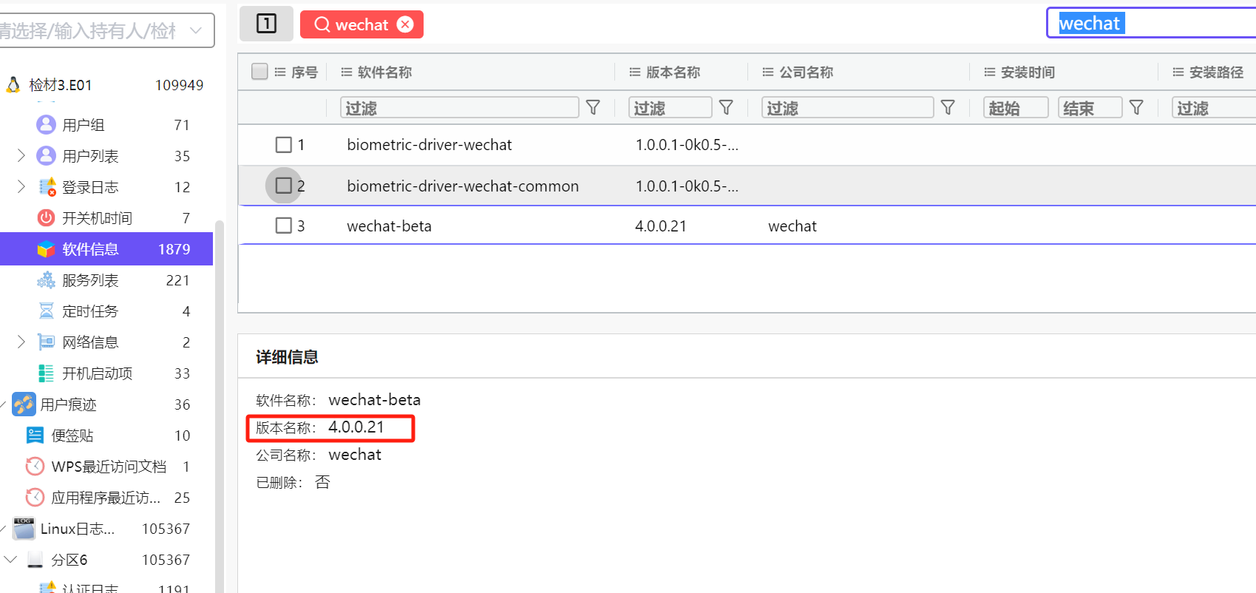Click the 服务列表 gears icon
Screen dimensions: 1256x593
pos(46,280)
